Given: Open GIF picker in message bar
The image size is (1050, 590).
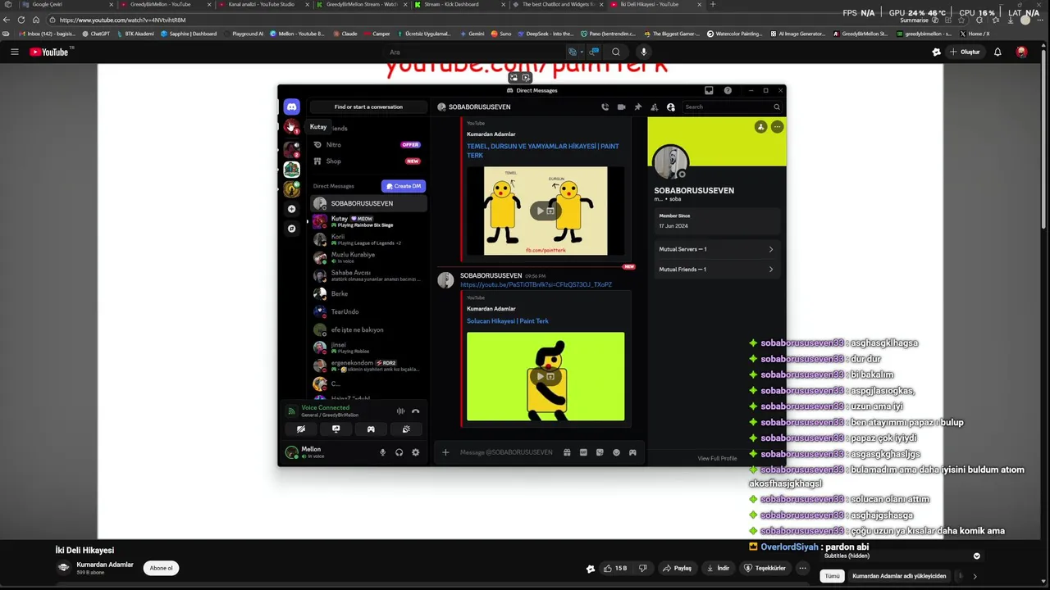Looking at the screenshot, I should (583, 452).
